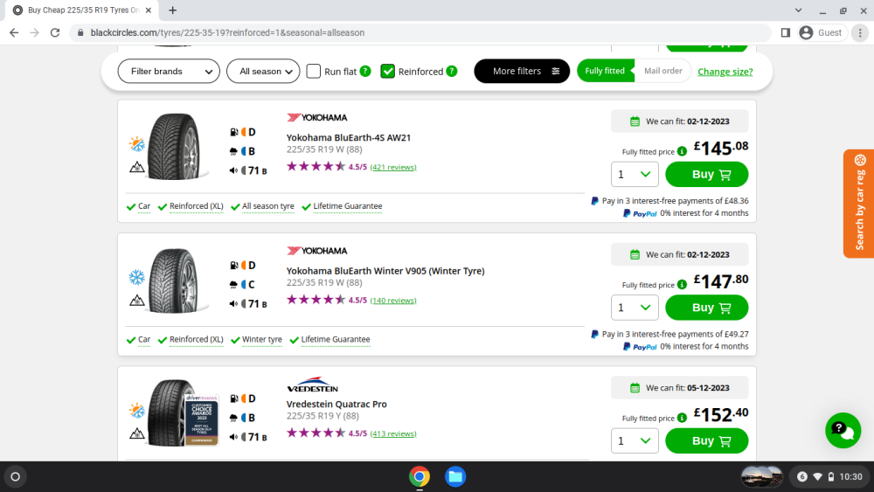Viewport: 874px width, 492px height.
Task: Click Reinforced (XL) label on Winter V905 card
Action: pyautogui.click(x=196, y=339)
